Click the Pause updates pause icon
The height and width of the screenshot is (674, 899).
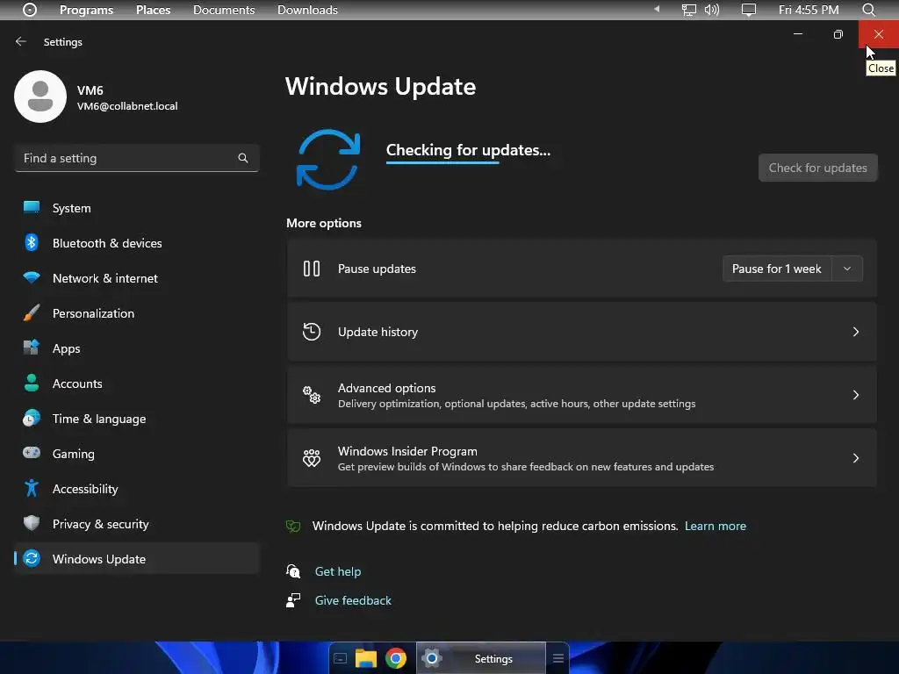pos(312,269)
